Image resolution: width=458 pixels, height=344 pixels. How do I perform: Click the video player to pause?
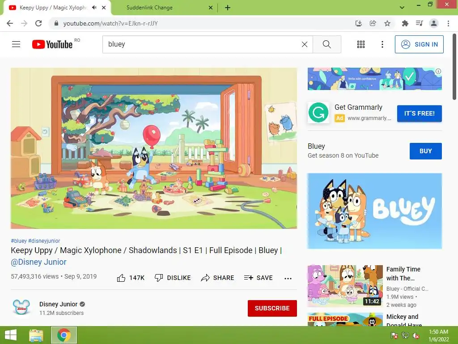coord(154,148)
